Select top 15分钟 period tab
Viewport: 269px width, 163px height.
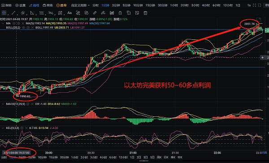pos(150,5)
